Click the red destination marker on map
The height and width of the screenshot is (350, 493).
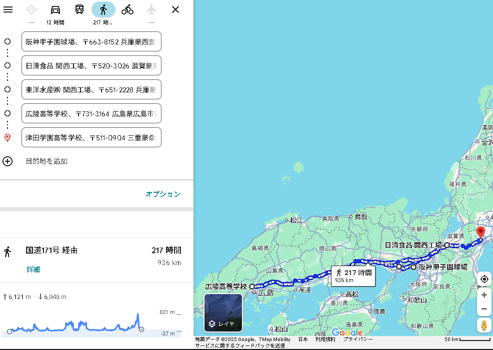click(x=480, y=232)
